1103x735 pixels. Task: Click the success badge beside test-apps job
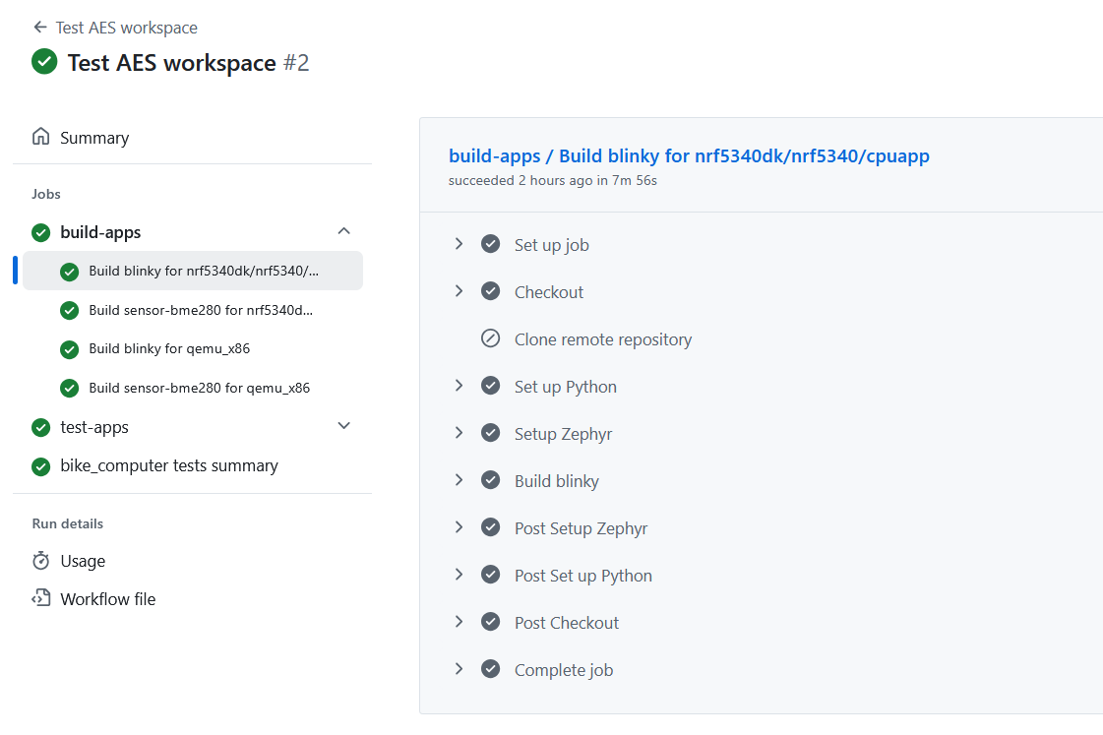click(x=40, y=427)
